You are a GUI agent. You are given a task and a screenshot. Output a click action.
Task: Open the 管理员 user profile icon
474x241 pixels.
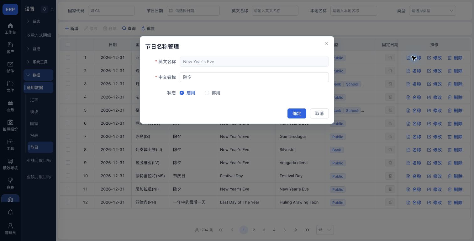(10, 229)
